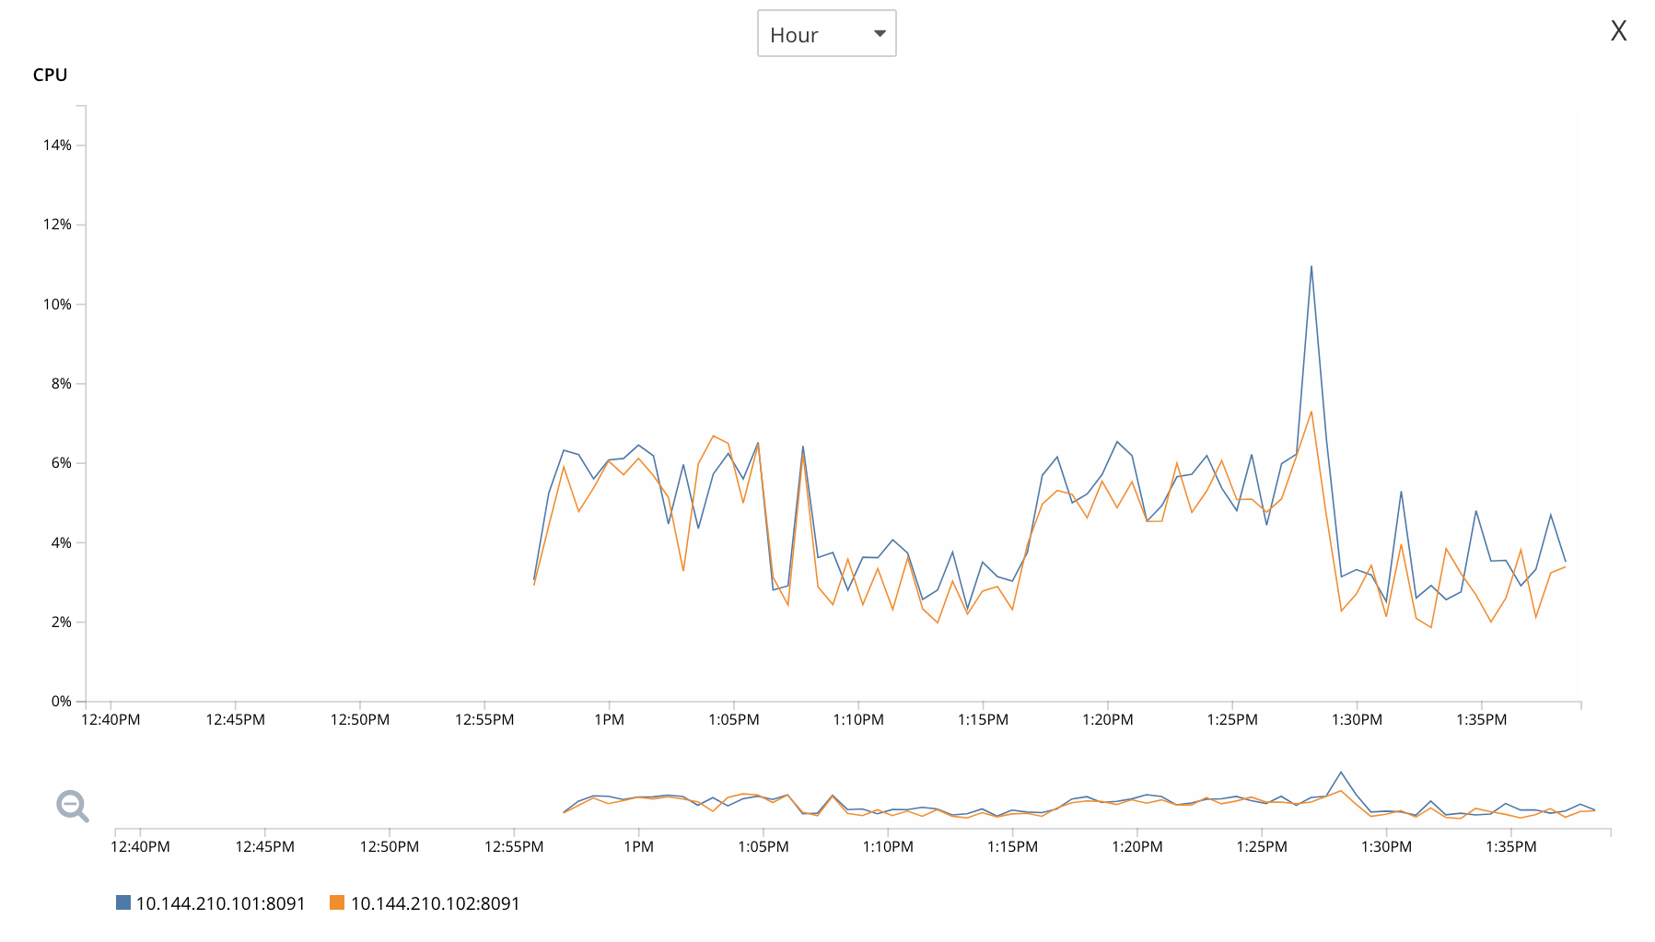Image resolution: width=1655 pixels, height=942 pixels.
Task: Click the spike in the overview mini chart
Action: point(1340,773)
